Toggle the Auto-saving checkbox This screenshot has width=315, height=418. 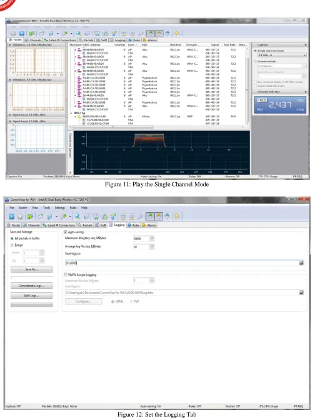66,232
